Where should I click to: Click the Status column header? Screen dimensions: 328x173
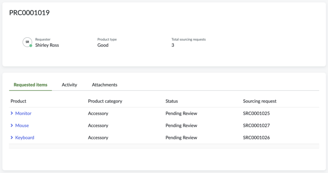pyautogui.click(x=172, y=101)
